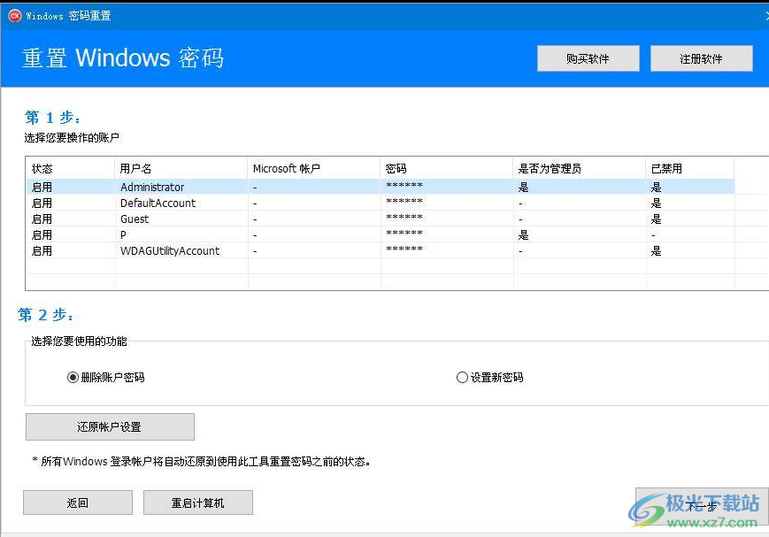Click the 密码 column header
This screenshot has width=769, height=537.
(x=446, y=169)
